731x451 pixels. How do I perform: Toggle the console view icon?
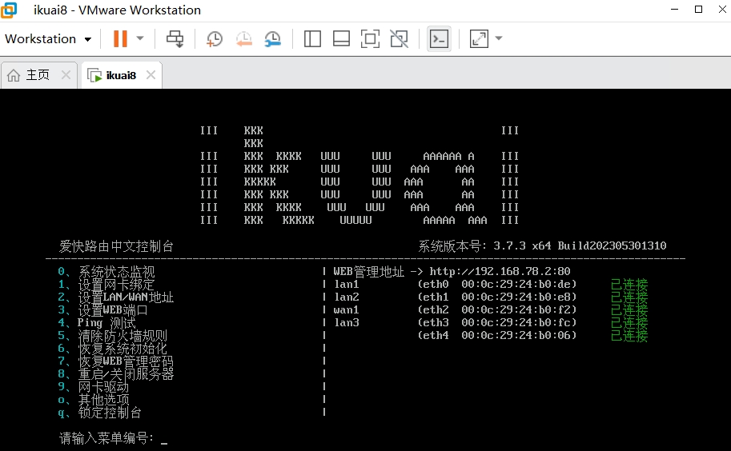point(439,38)
